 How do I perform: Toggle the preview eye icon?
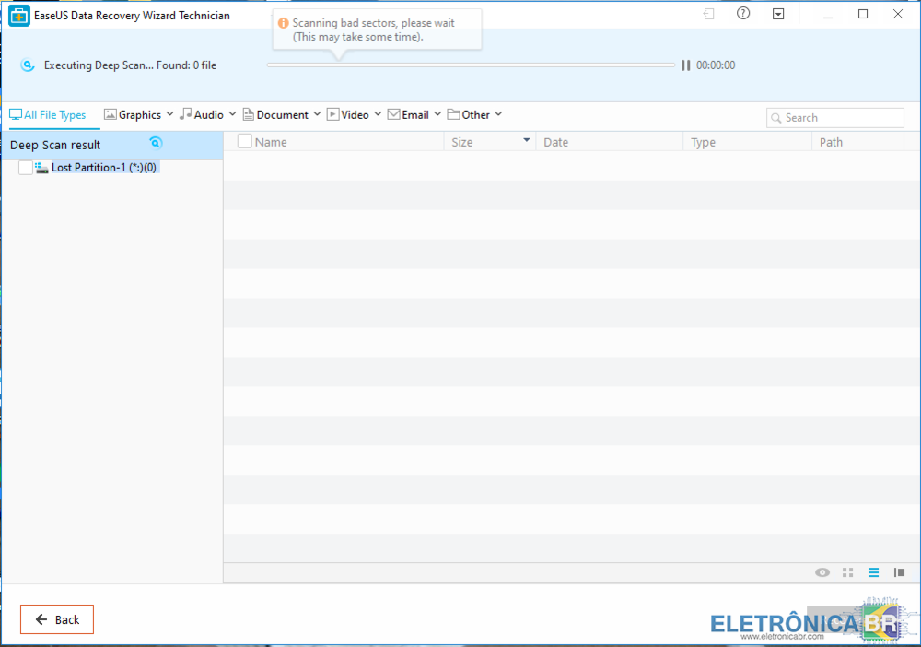(822, 572)
